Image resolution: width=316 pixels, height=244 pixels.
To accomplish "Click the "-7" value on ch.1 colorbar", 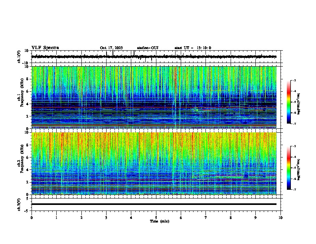I will 294,124.
